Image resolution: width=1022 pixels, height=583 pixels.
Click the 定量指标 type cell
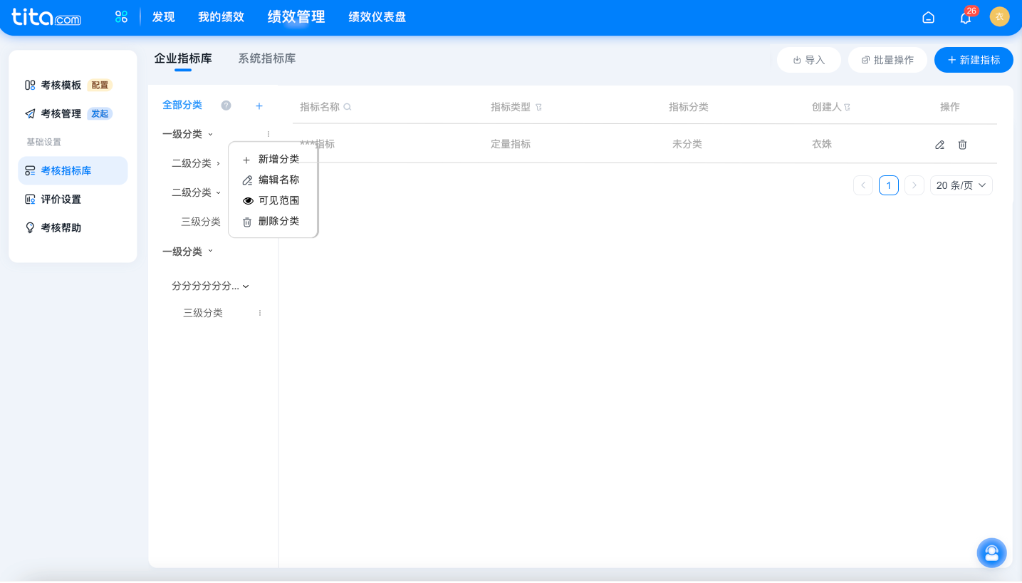tap(511, 144)
